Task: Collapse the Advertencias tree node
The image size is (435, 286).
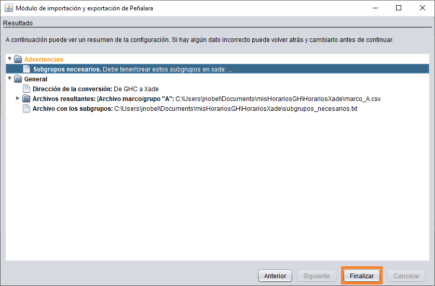Action: (x=9, y=59)
